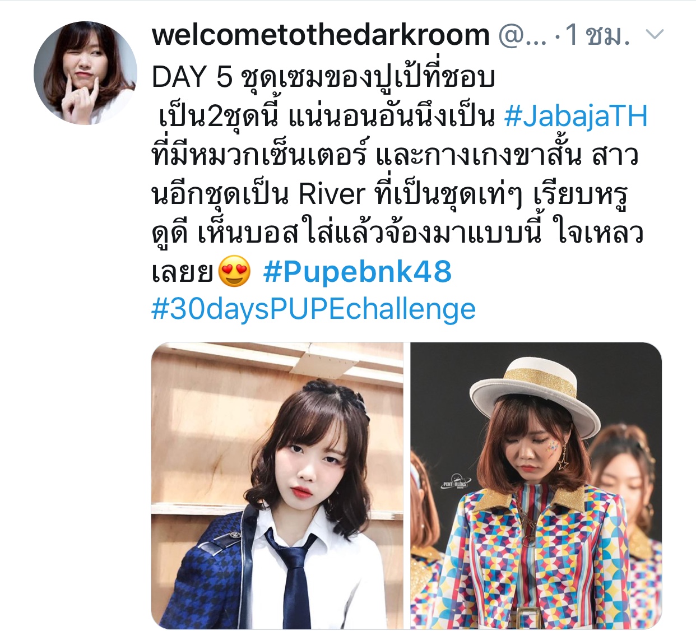View the left photo with blue houndstooth jacket

[277, 485]
